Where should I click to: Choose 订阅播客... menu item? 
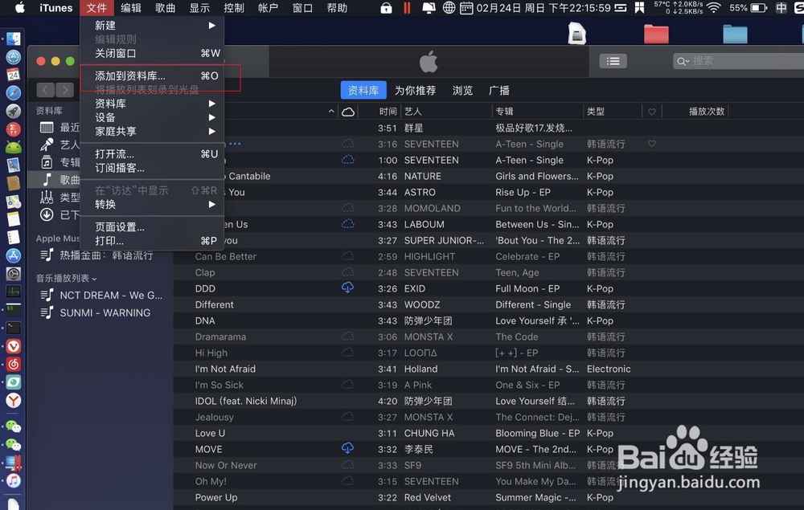[152, 168]
